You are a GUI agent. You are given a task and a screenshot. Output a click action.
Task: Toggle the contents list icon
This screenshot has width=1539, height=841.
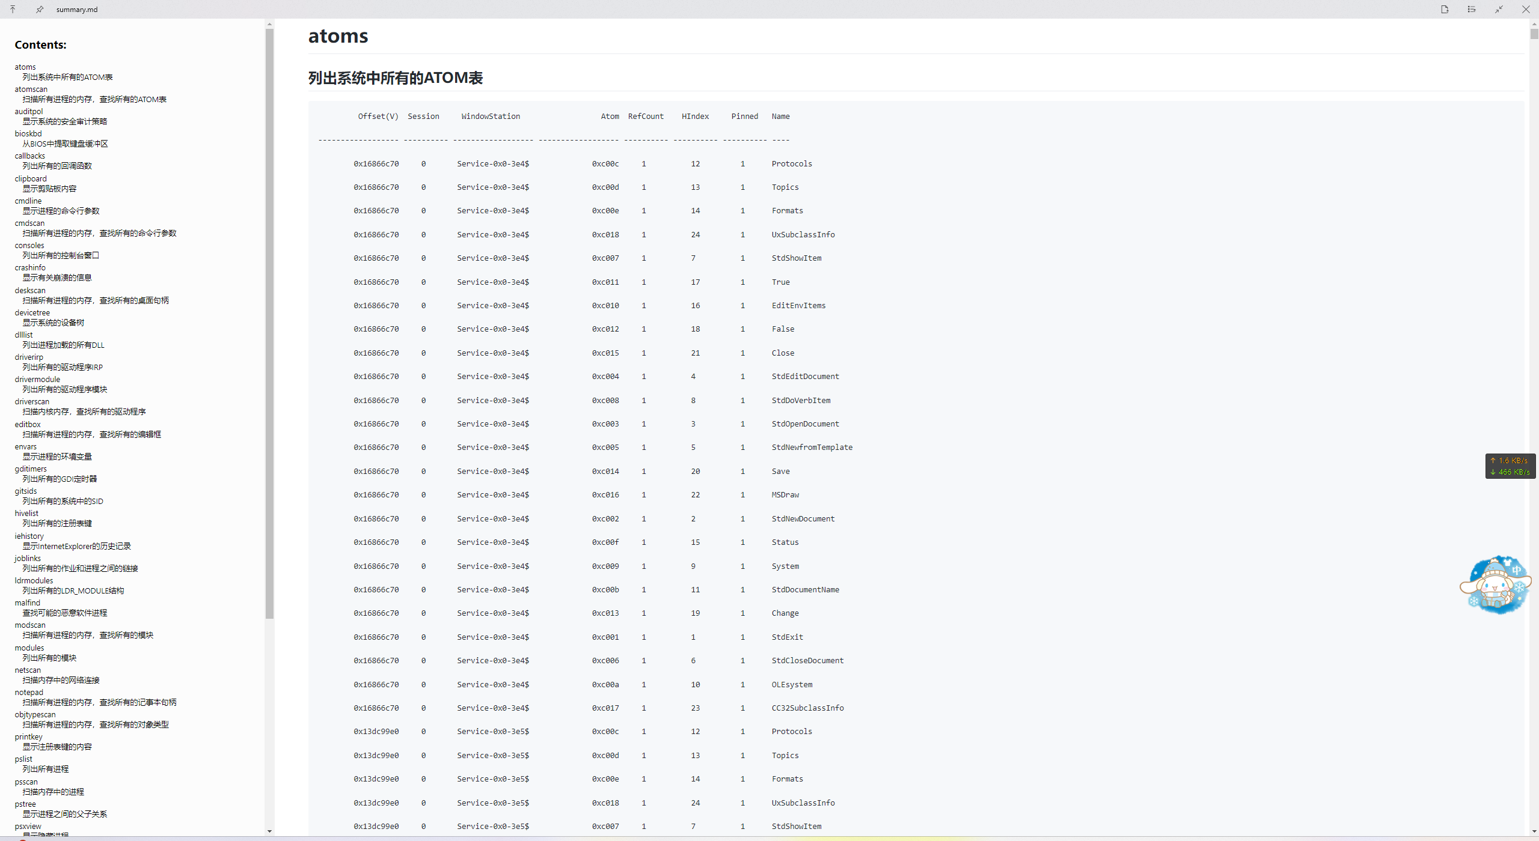pyautogui.click(x=1472, y=9)
